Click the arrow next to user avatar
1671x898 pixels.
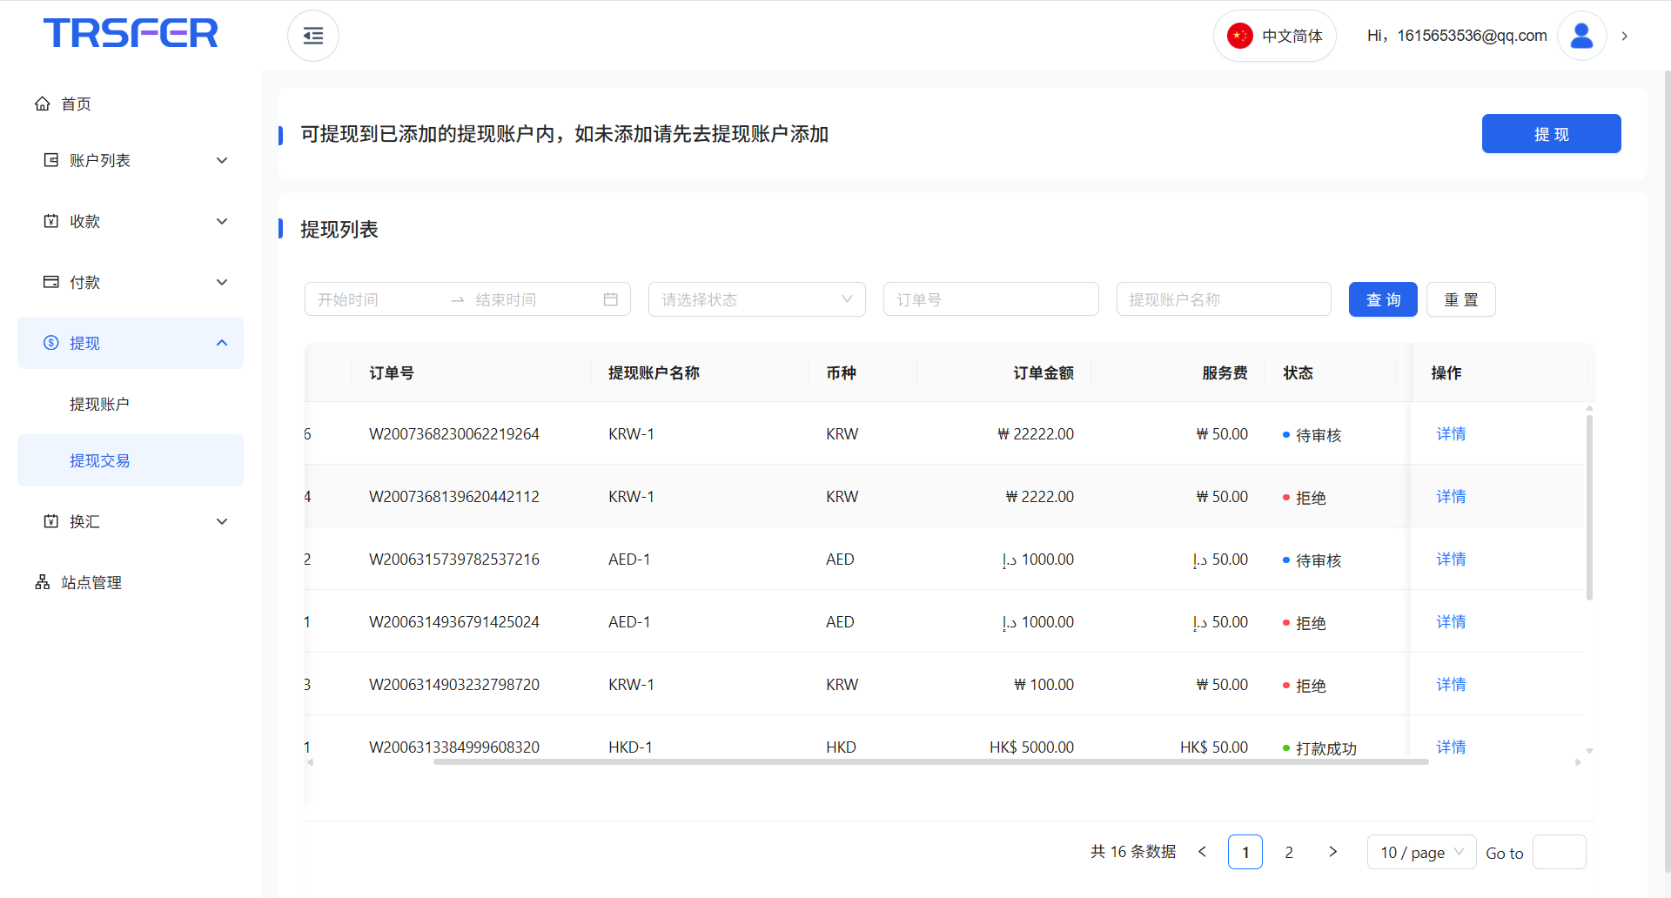1624,36
